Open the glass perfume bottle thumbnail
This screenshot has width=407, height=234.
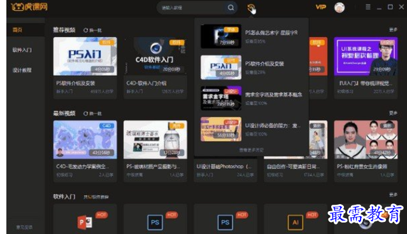pos(155,139)
